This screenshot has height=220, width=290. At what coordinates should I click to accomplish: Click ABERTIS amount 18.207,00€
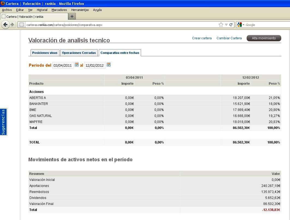pos(241,98)
